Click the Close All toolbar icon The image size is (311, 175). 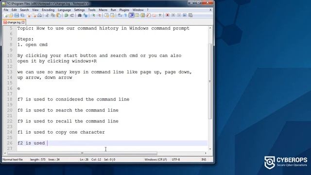point(35,15)
